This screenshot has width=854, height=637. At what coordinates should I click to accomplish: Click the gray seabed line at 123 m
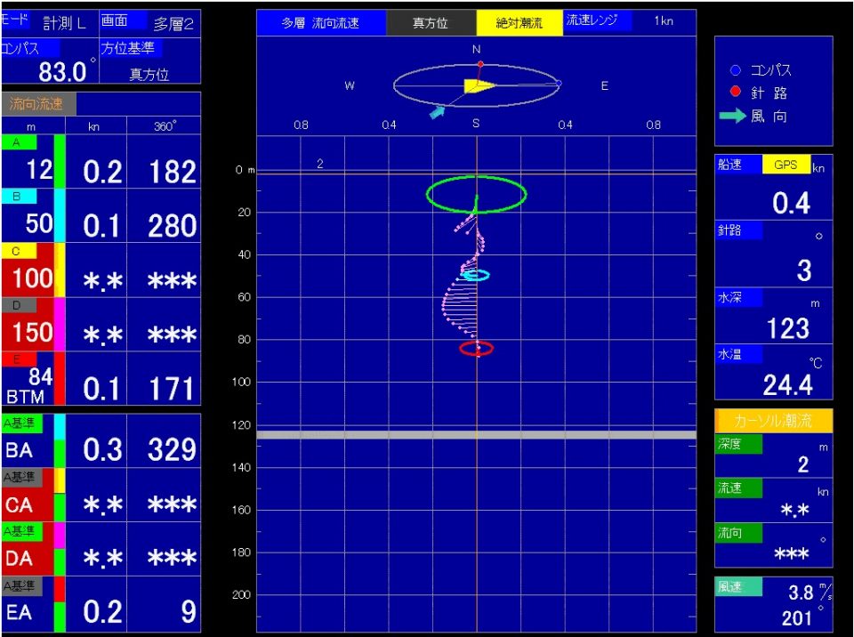[x=477, y=435]
